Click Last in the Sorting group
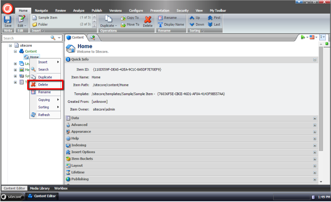 tap(214, 25)
